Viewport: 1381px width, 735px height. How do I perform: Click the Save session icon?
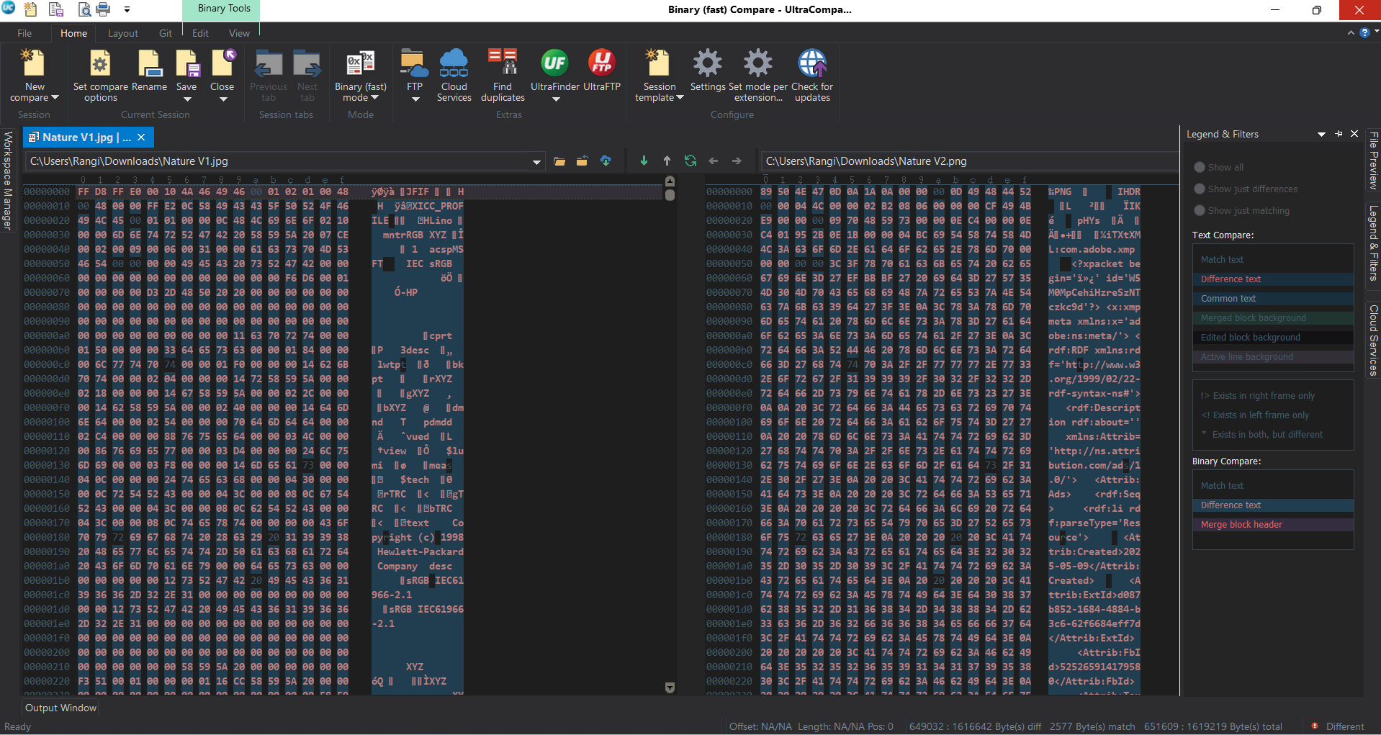[x=186, y=63]
